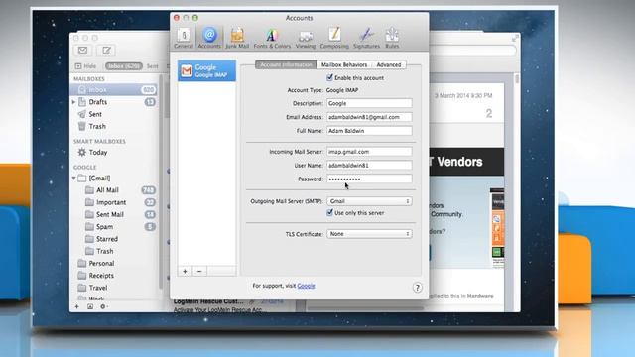Select the Google IMAP account entry
The image size is (635, 357).
click(x=206, y=70)
